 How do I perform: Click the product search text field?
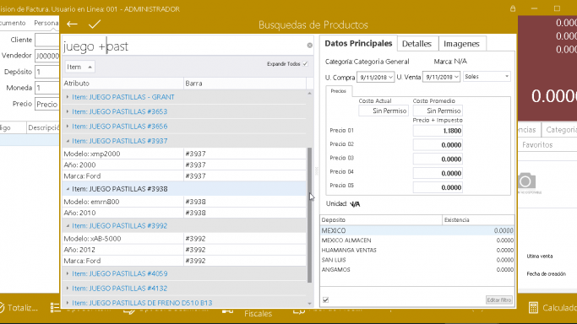(x=184, y=46)
